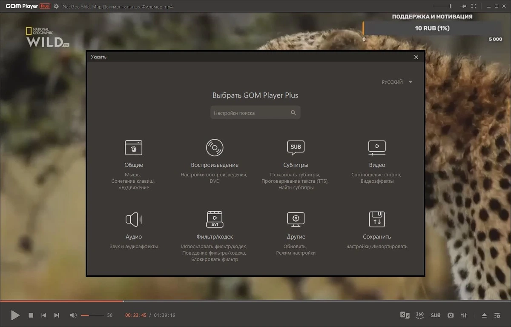Toggle the 360 degree video mode
511x327 pixels.
pyautogui.click(x=420, y=315)
